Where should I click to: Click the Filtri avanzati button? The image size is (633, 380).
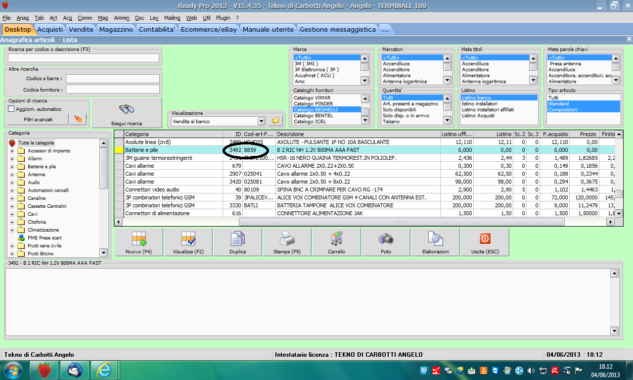(39, 119)
